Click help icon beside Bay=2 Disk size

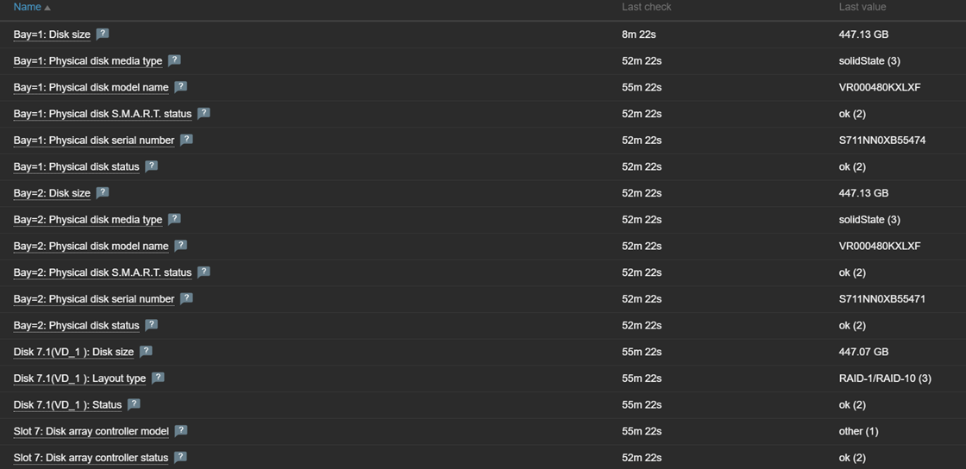click(x=103, y=193)
